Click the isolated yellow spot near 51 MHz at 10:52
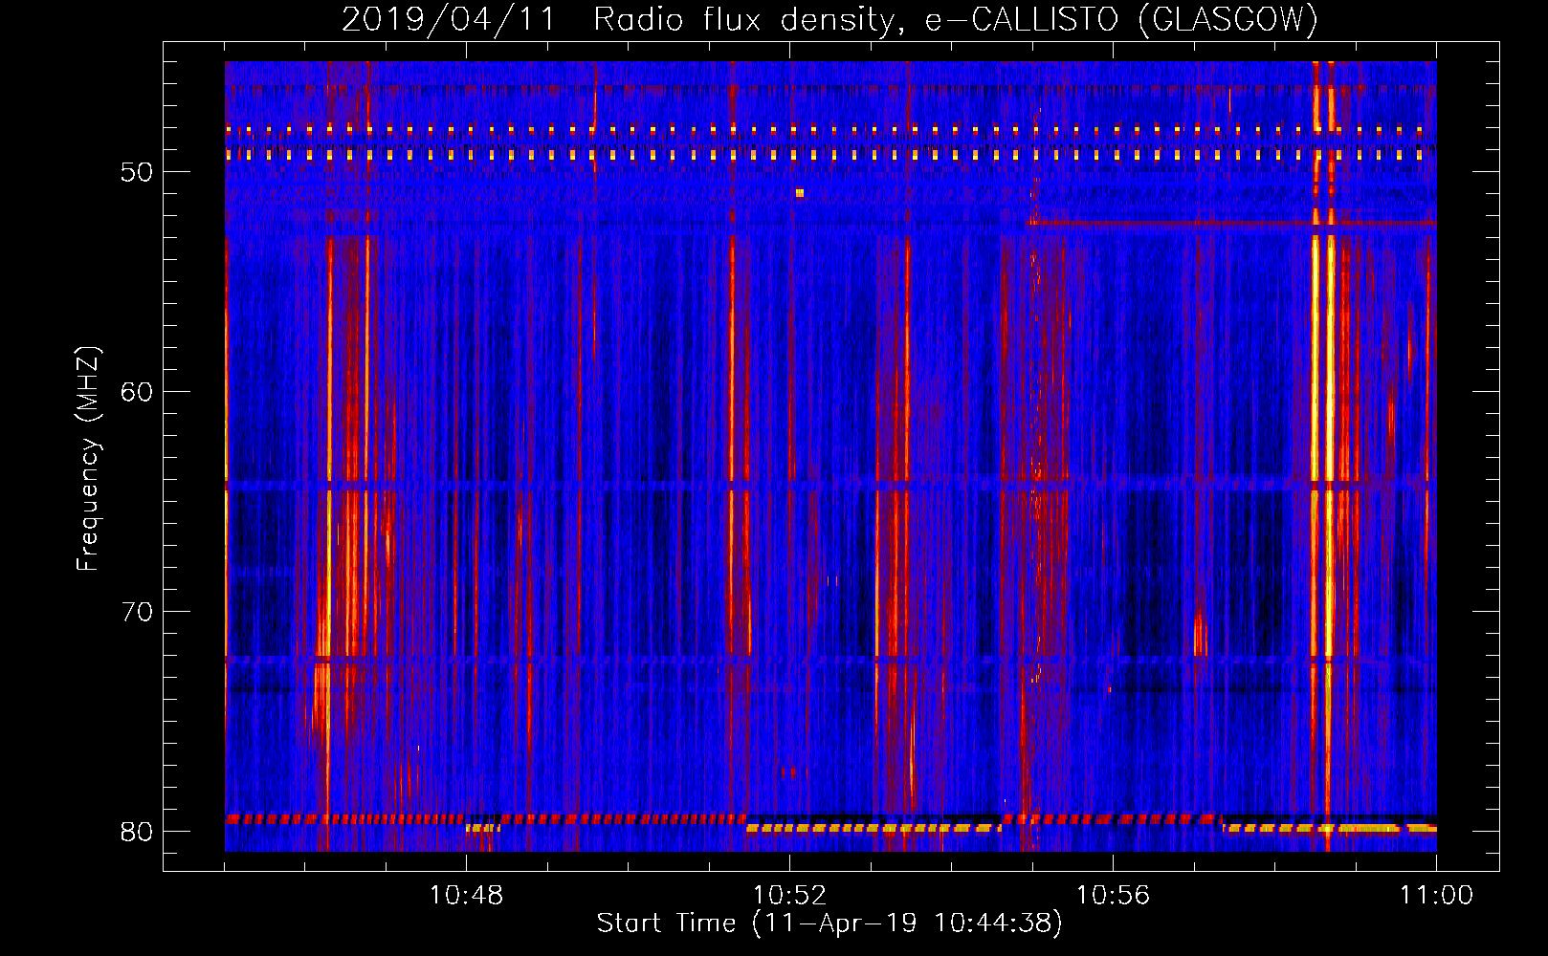 pos(799,193)
